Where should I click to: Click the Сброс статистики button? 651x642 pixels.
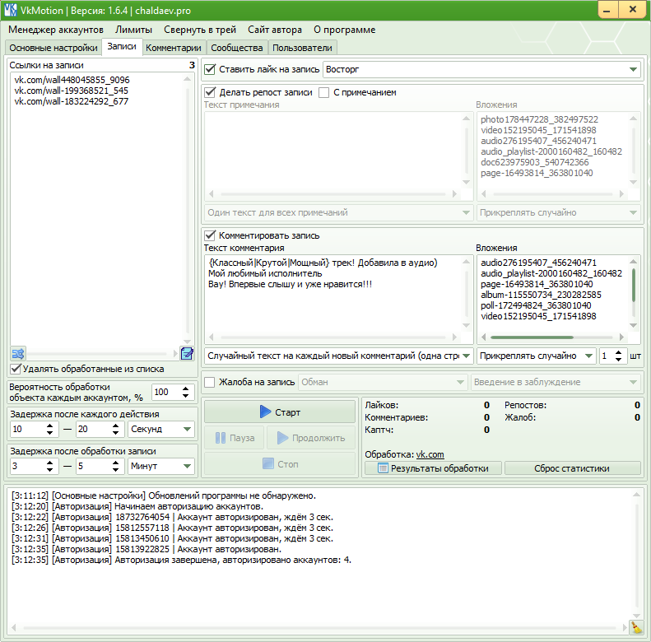click(x=573, y=468)
